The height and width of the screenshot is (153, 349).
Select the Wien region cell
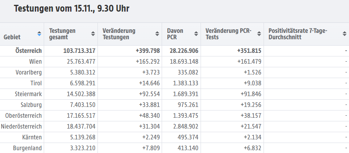coord(35,62)
